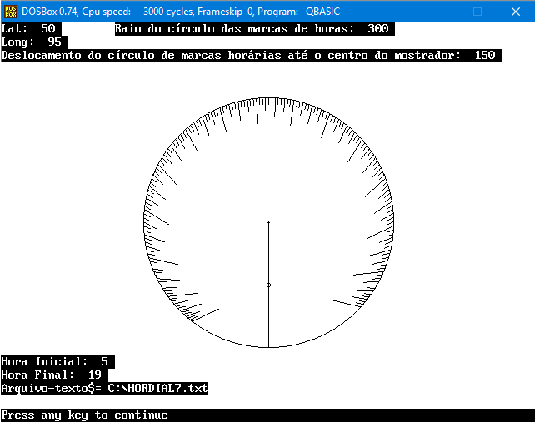Click the disabled maximize button of DOSBox
The height and width of the screenshot is (422, 535).
(x=477, y=12)
